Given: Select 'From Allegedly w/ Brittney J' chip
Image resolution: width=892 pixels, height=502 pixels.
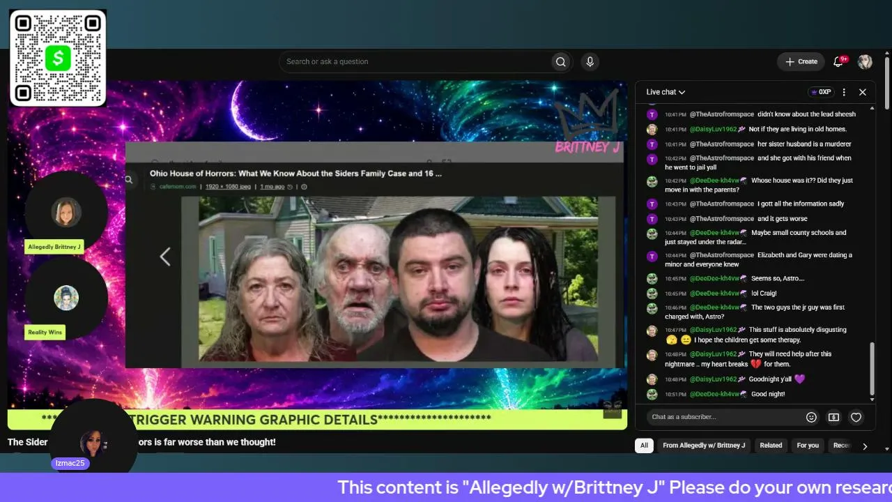Looking at the screenshot, I should pyautogui.click(x=704, y=446).
